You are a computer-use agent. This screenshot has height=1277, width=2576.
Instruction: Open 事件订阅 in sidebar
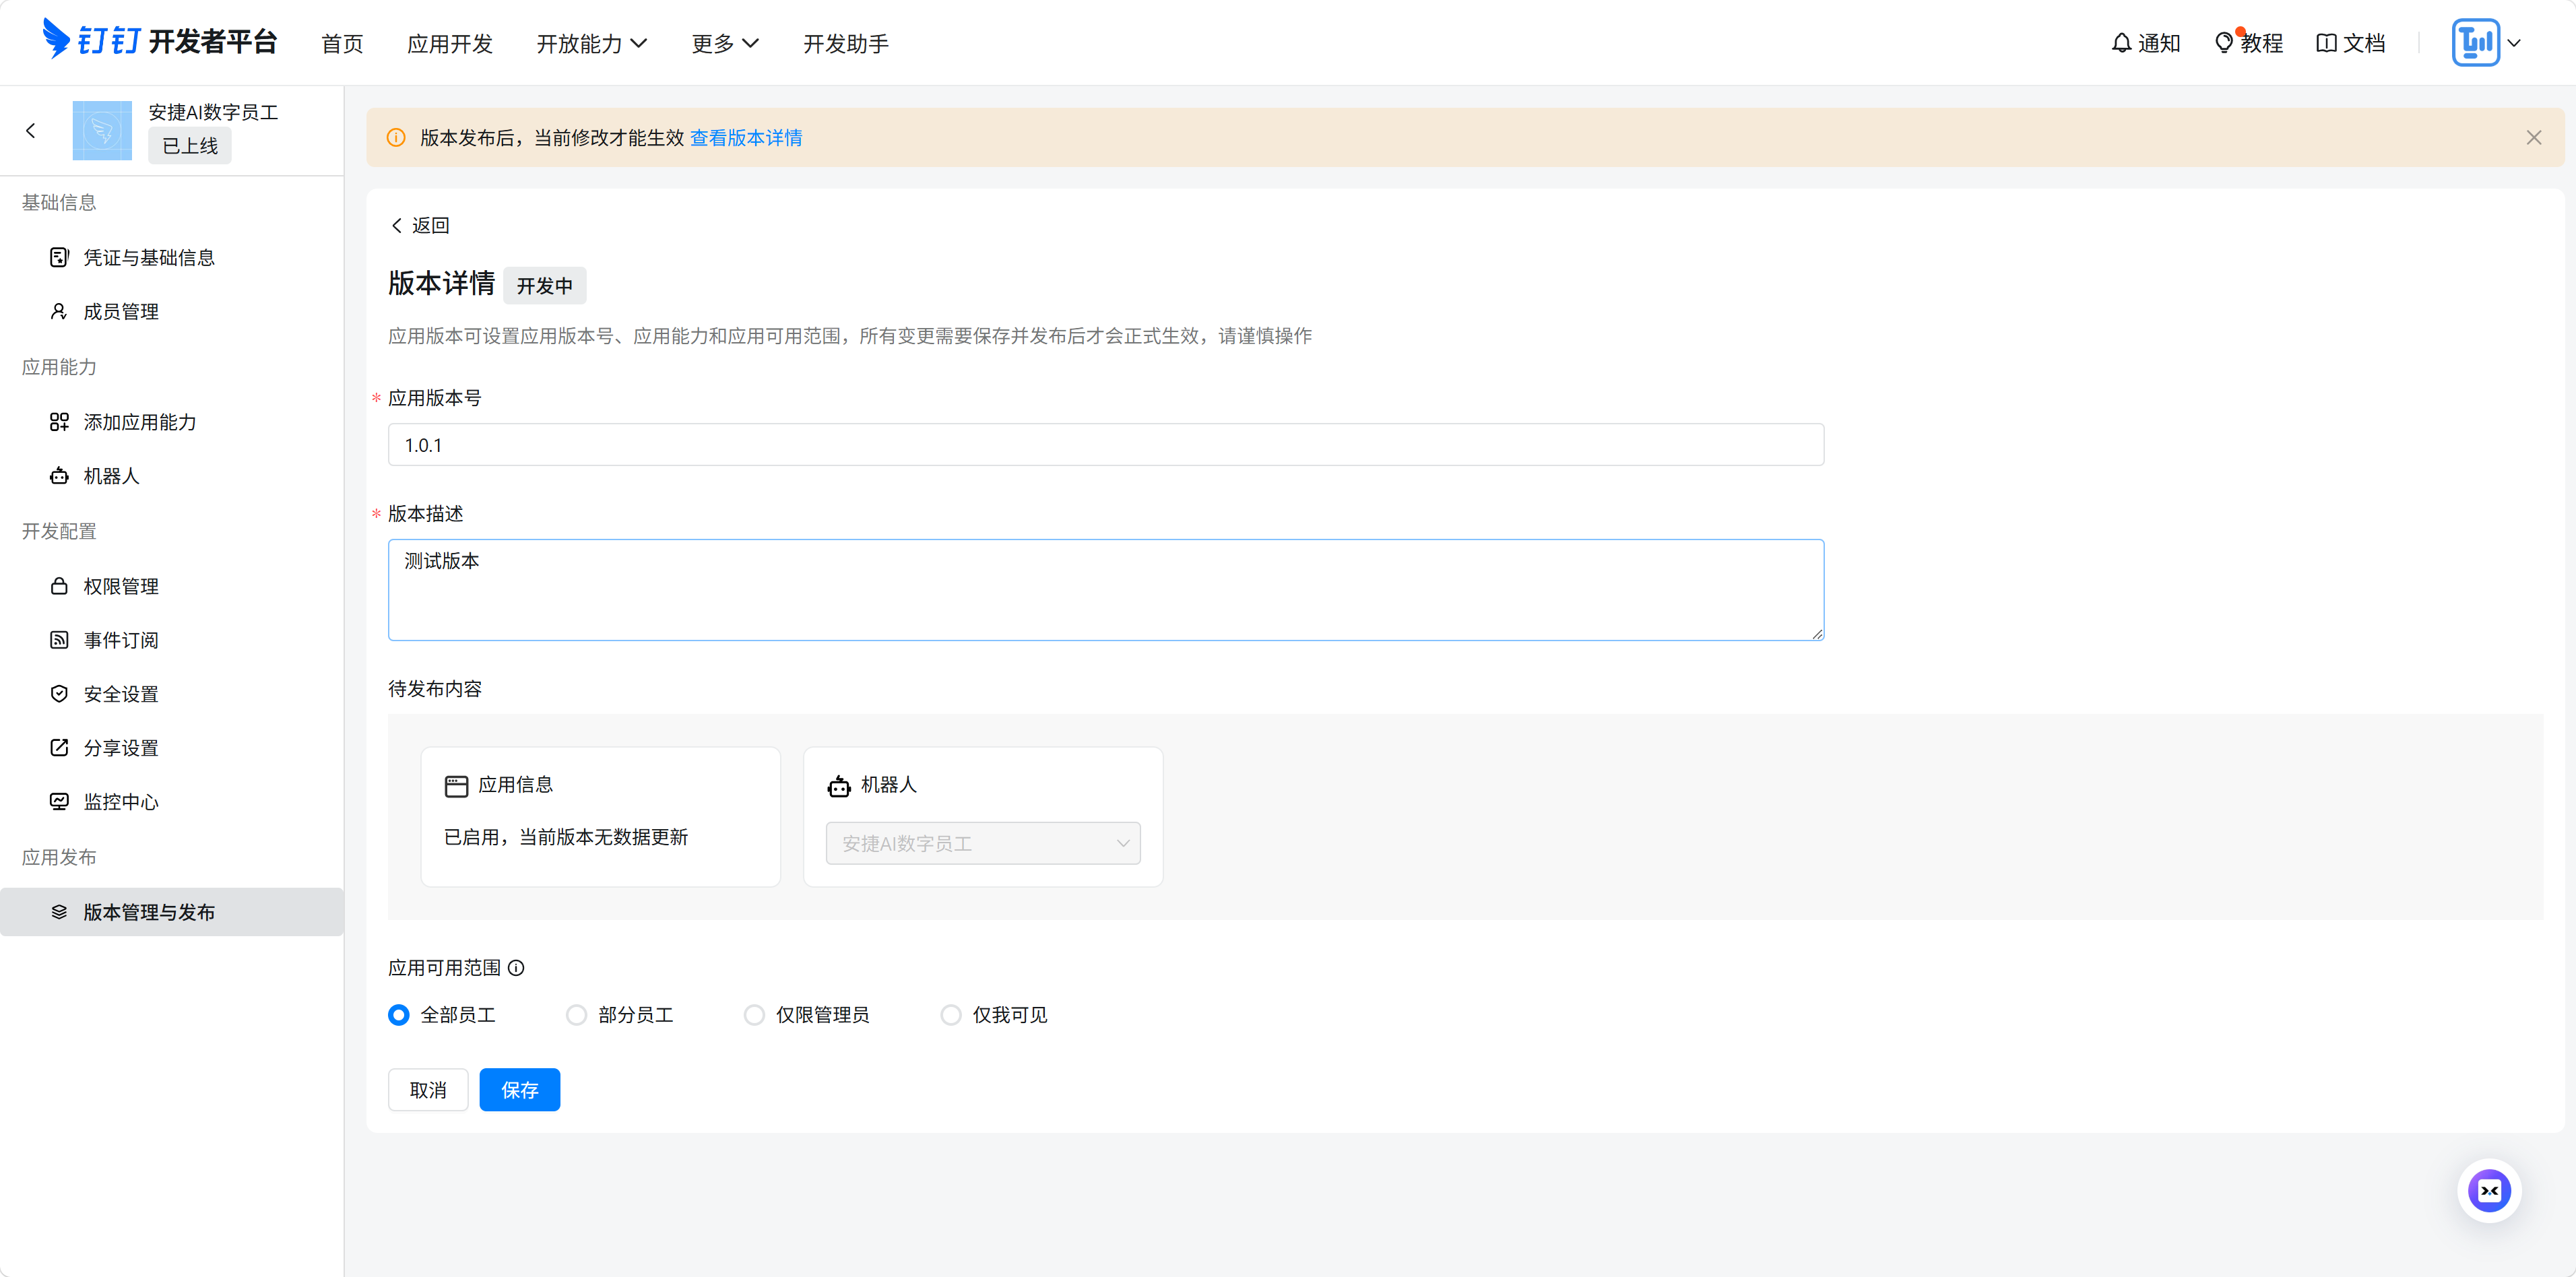coord(172,640)
